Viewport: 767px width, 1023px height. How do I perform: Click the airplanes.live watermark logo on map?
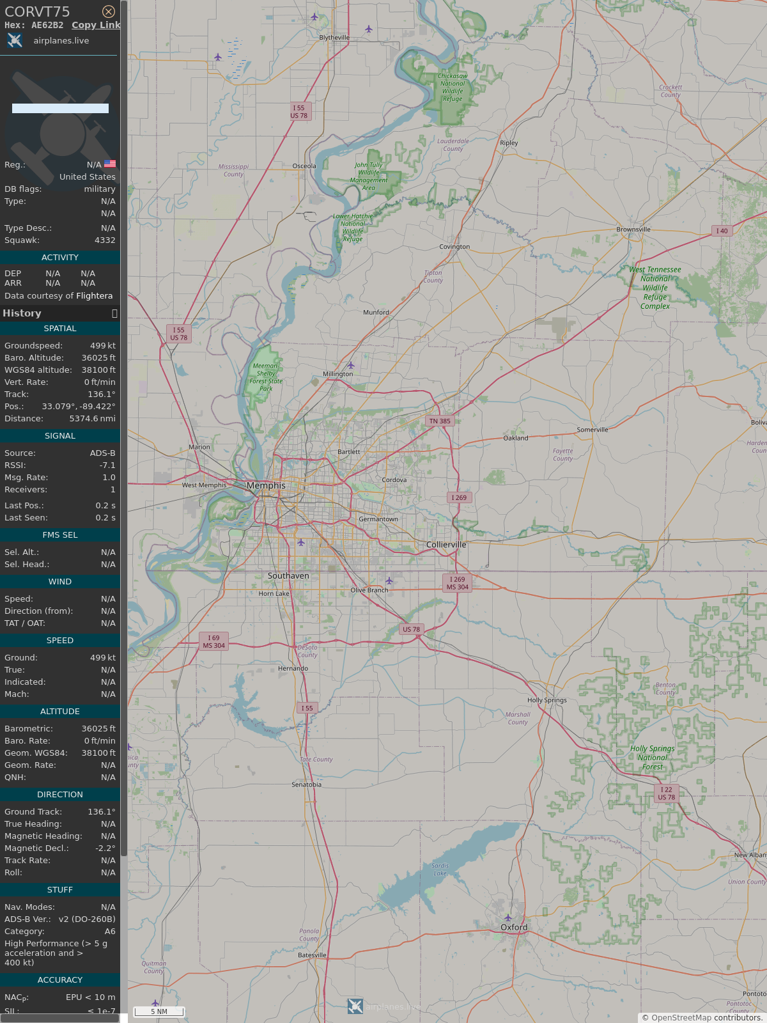355,1006
